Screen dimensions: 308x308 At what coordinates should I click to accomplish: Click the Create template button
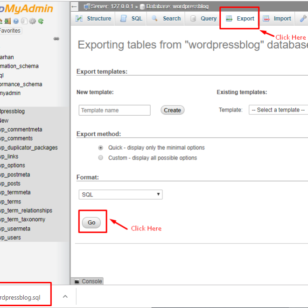click(x=173, y=110)
